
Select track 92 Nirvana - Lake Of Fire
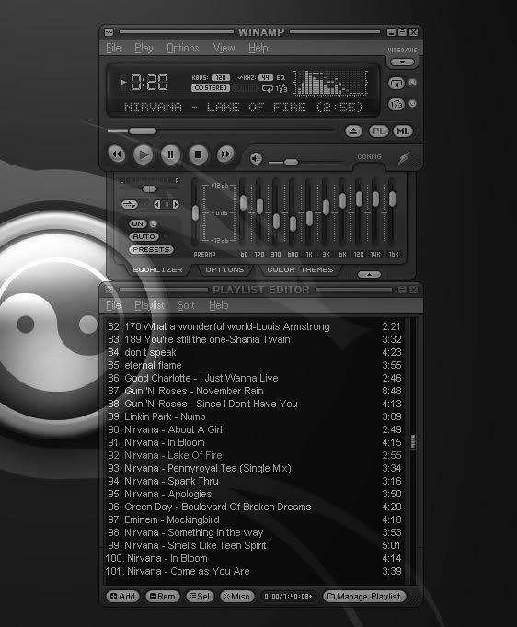[254, 455]
